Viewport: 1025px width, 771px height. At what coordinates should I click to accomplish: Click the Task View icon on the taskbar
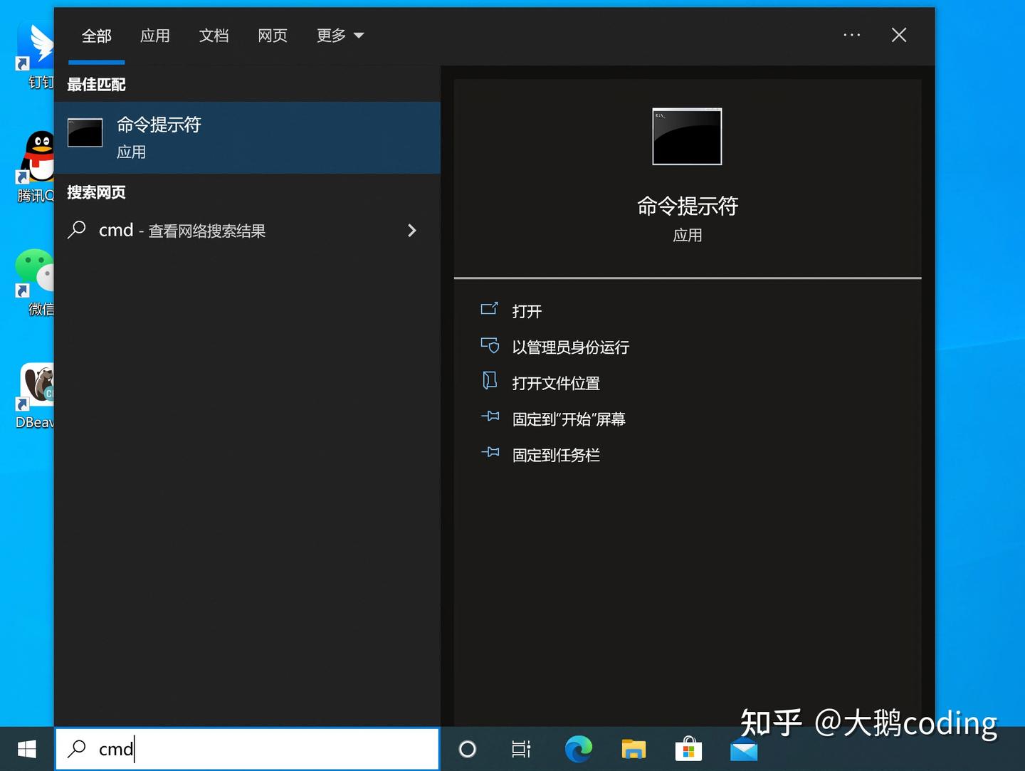pos(522,749)
